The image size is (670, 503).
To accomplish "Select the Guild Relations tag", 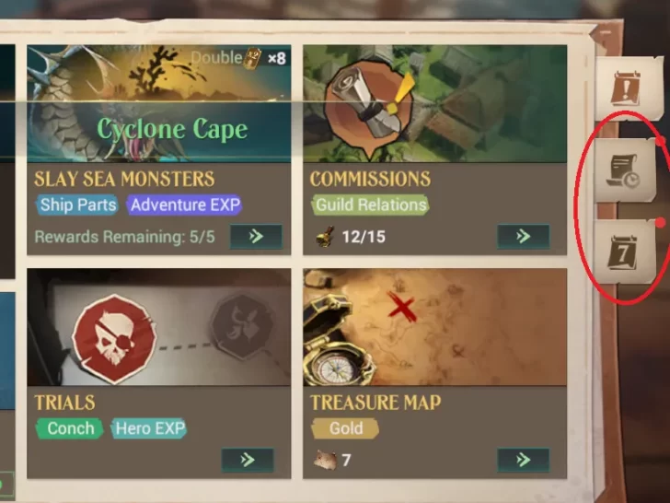I will click(371, 205).
